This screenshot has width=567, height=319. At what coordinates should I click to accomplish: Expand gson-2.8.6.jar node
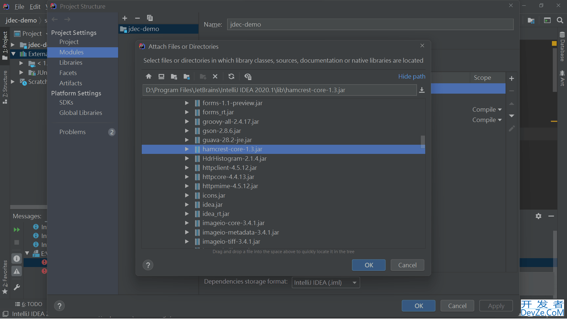point(187,131)
